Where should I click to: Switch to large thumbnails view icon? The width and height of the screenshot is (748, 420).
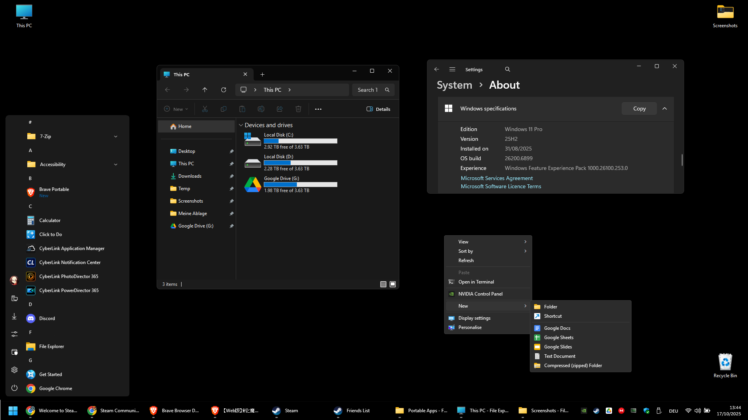393,284
